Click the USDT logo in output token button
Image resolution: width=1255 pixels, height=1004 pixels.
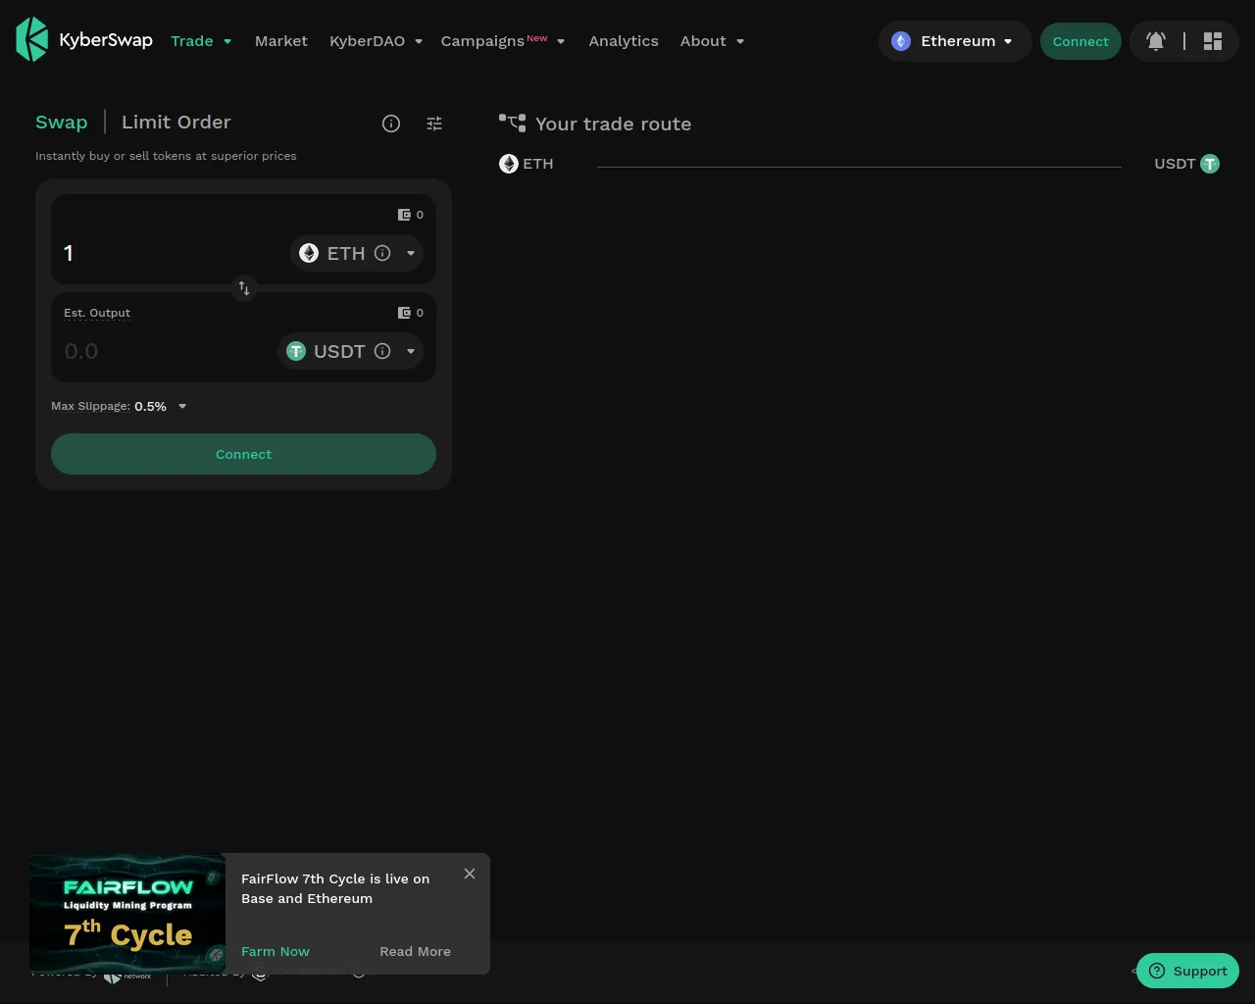pos(296,351)
